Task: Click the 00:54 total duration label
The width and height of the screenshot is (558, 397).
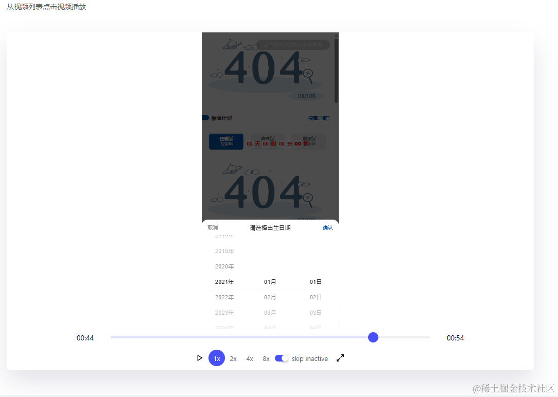Action: coord(455,338)
